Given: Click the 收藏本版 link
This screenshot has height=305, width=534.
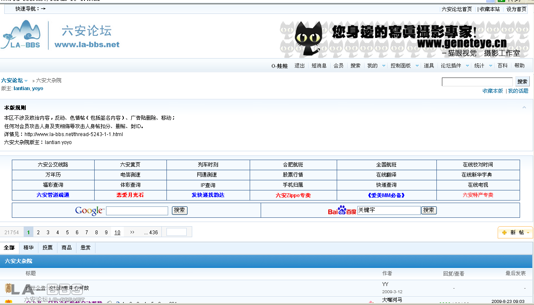Looking at the screenshot, I should 493,90.
